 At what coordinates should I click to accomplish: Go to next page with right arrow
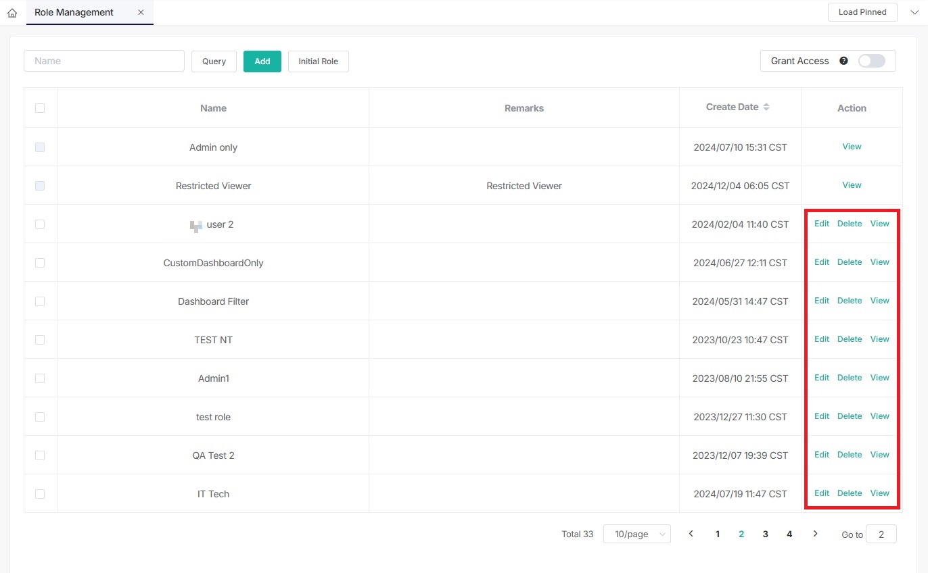[x=815, y=534]
